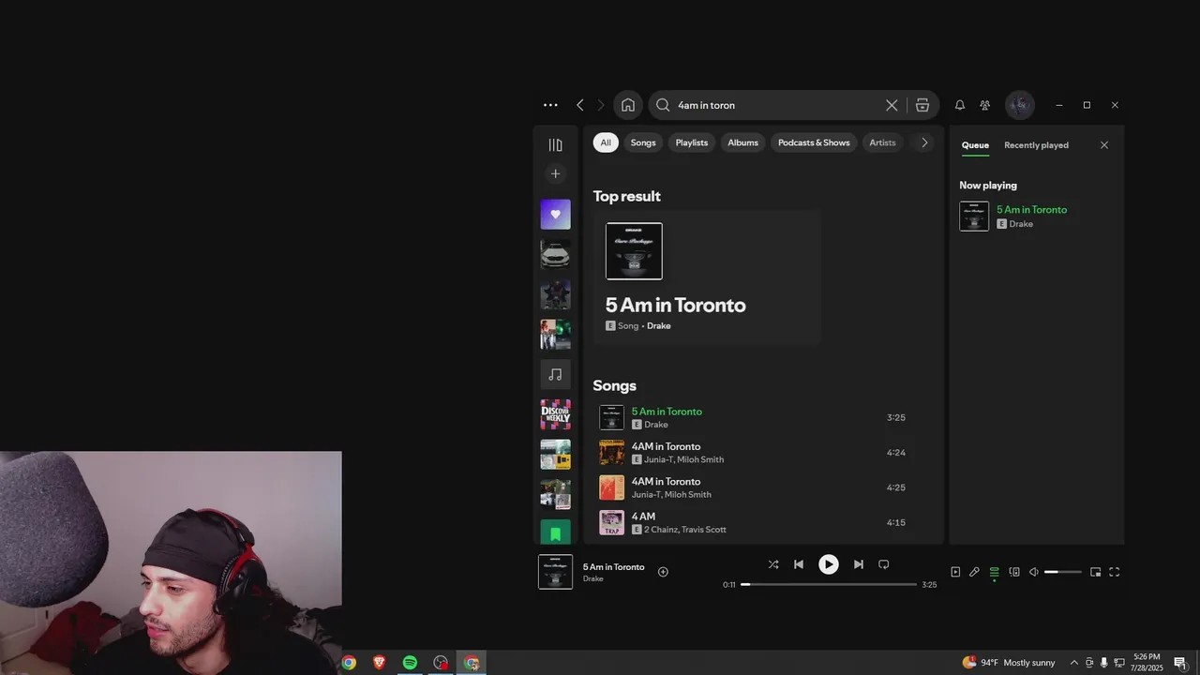Add current song to Liked Songs

663,572
